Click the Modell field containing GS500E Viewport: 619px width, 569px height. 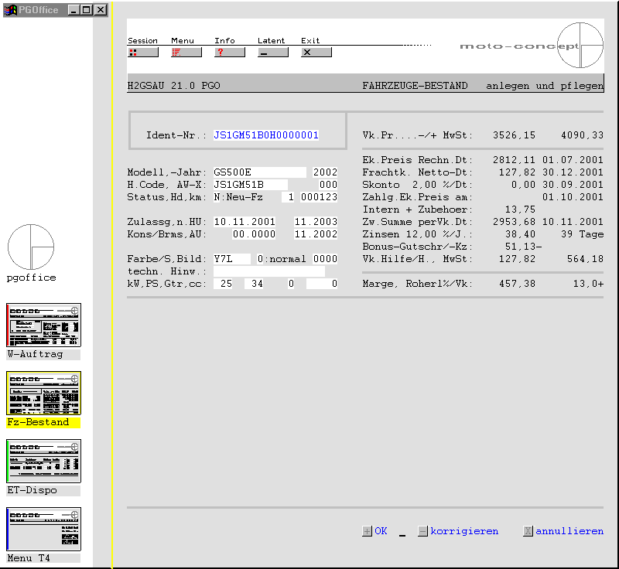(x=259, y=172)
